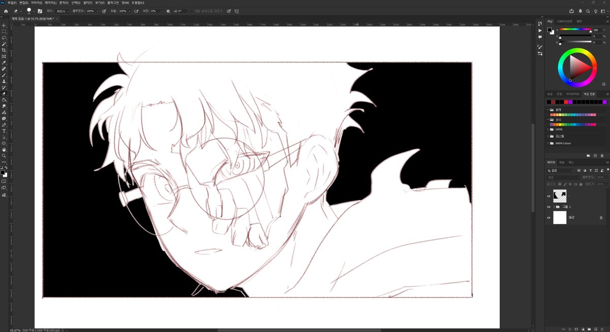This screenshot has height=332, width=610.
Task: Open the History panel icon in side dock
Action: (540, 24)
